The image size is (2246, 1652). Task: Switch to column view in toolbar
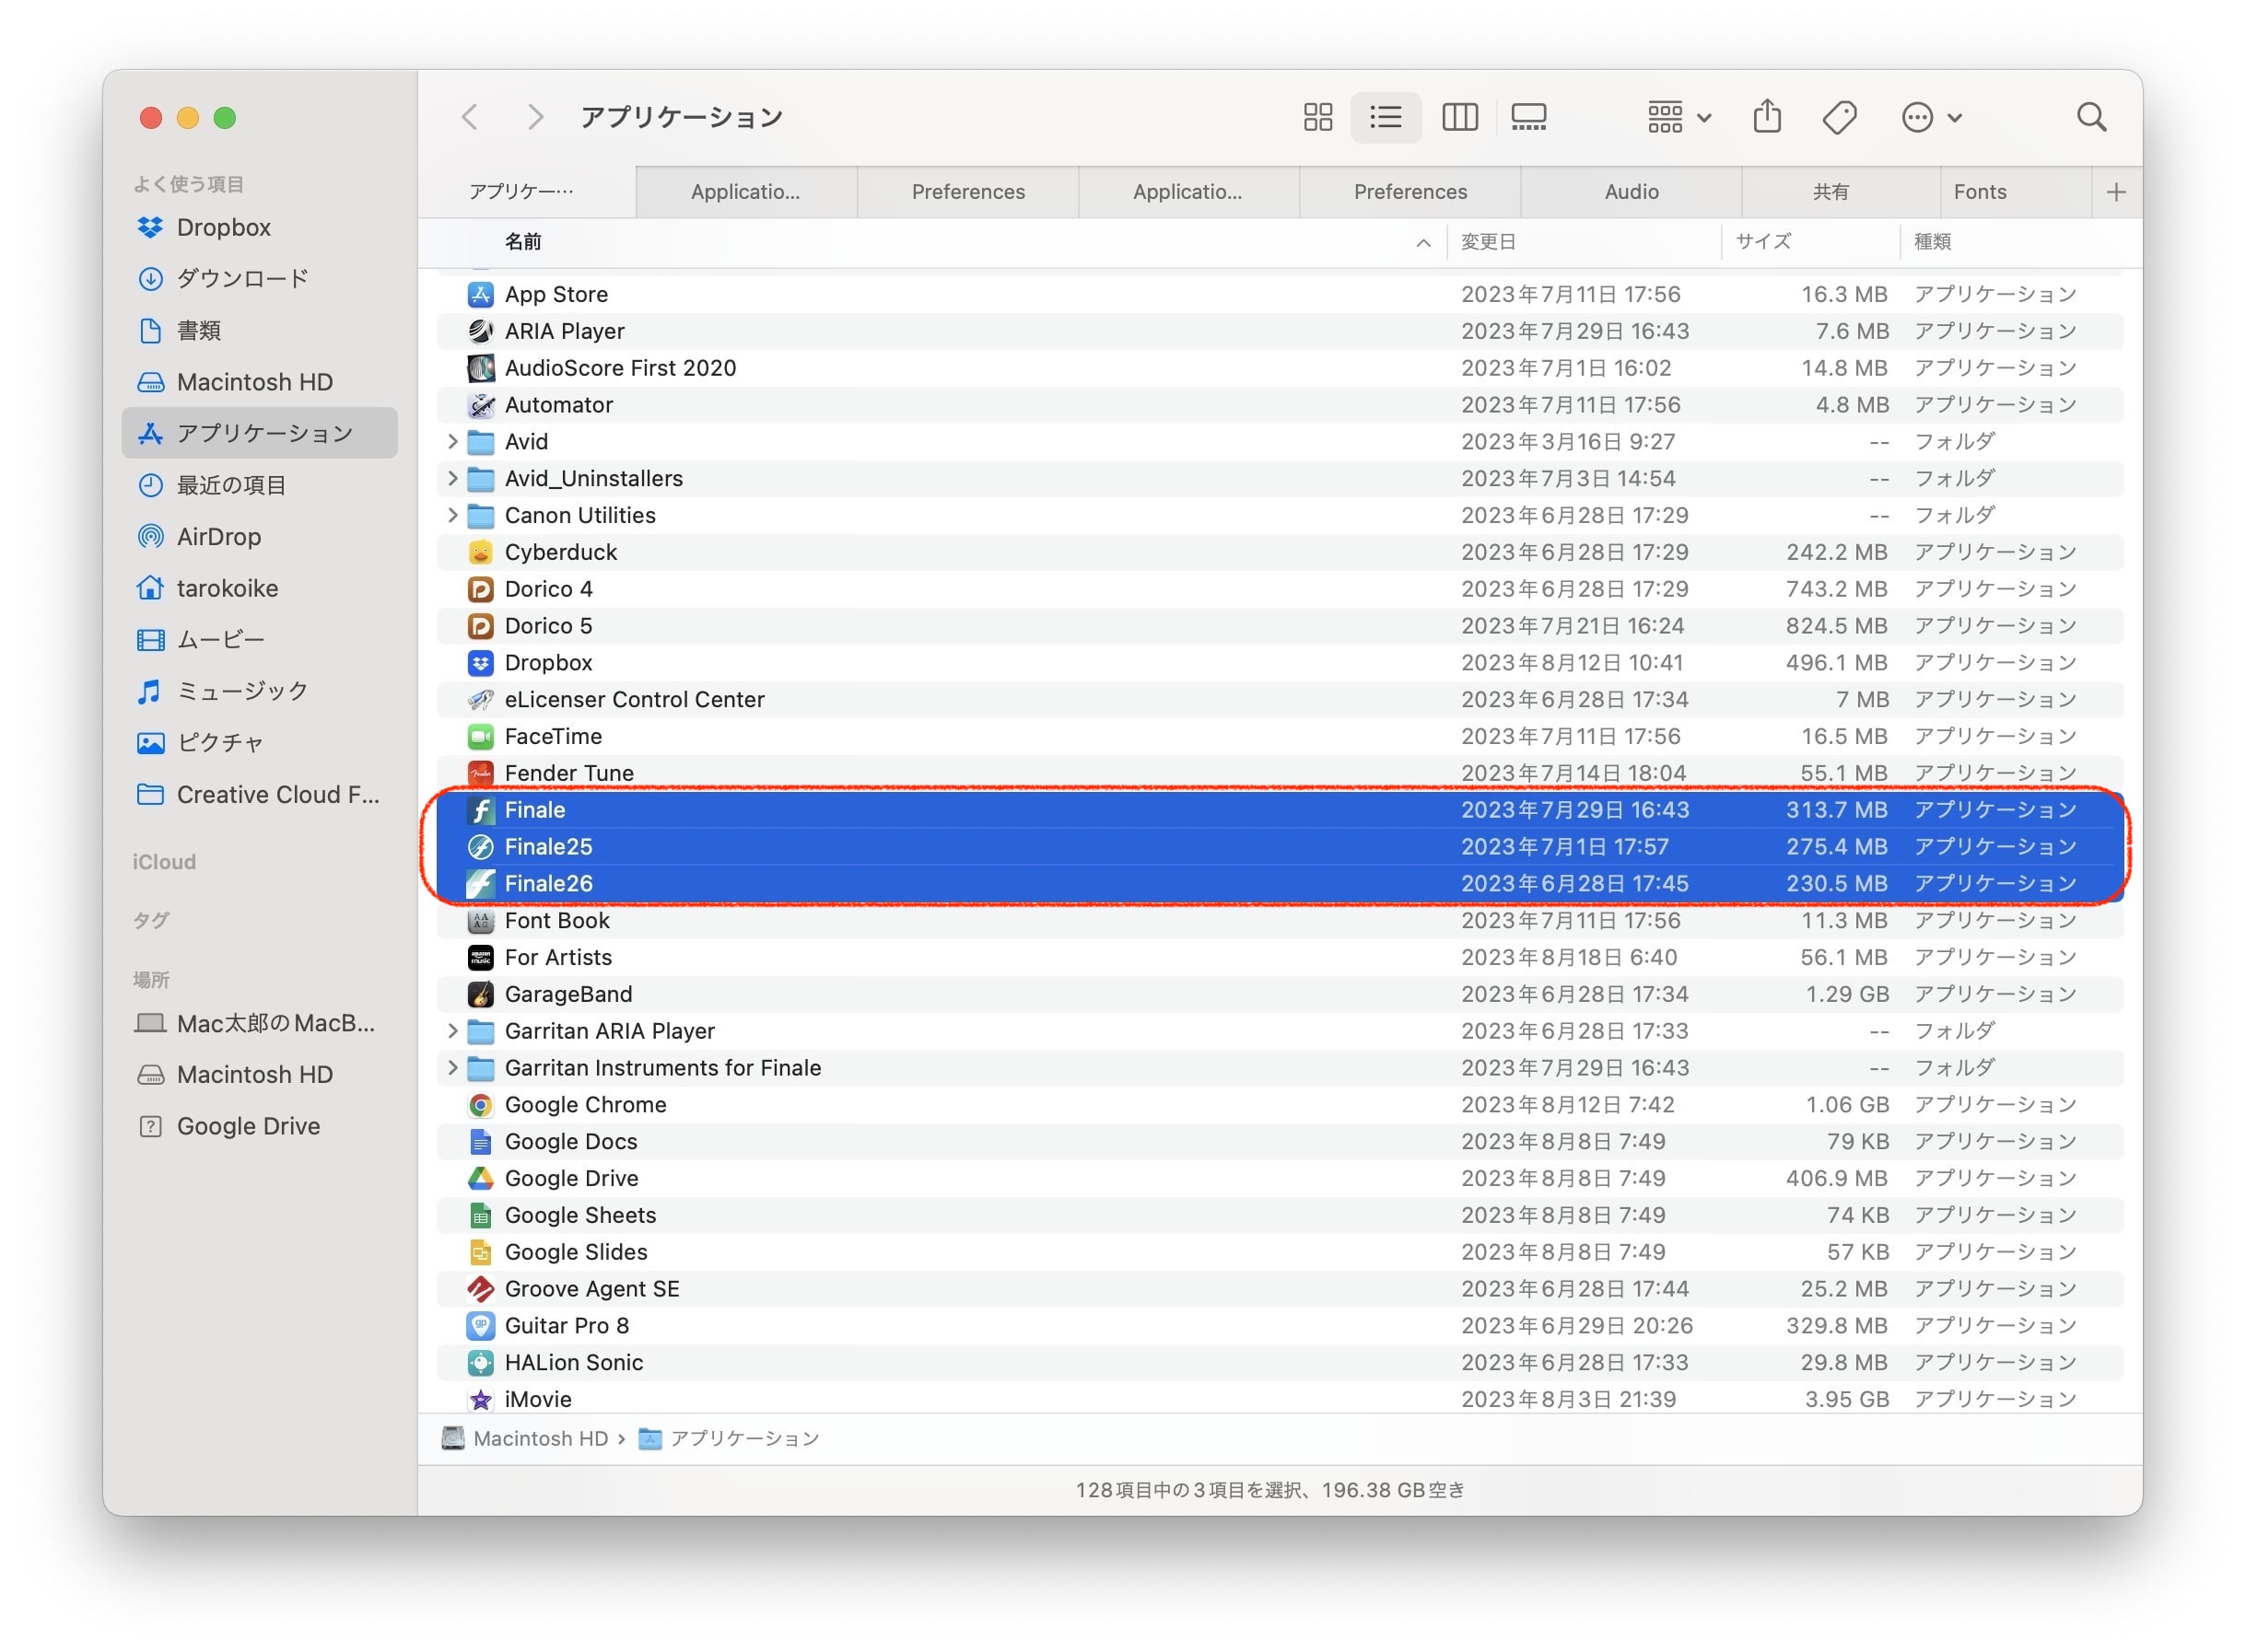pos(1458,117)
